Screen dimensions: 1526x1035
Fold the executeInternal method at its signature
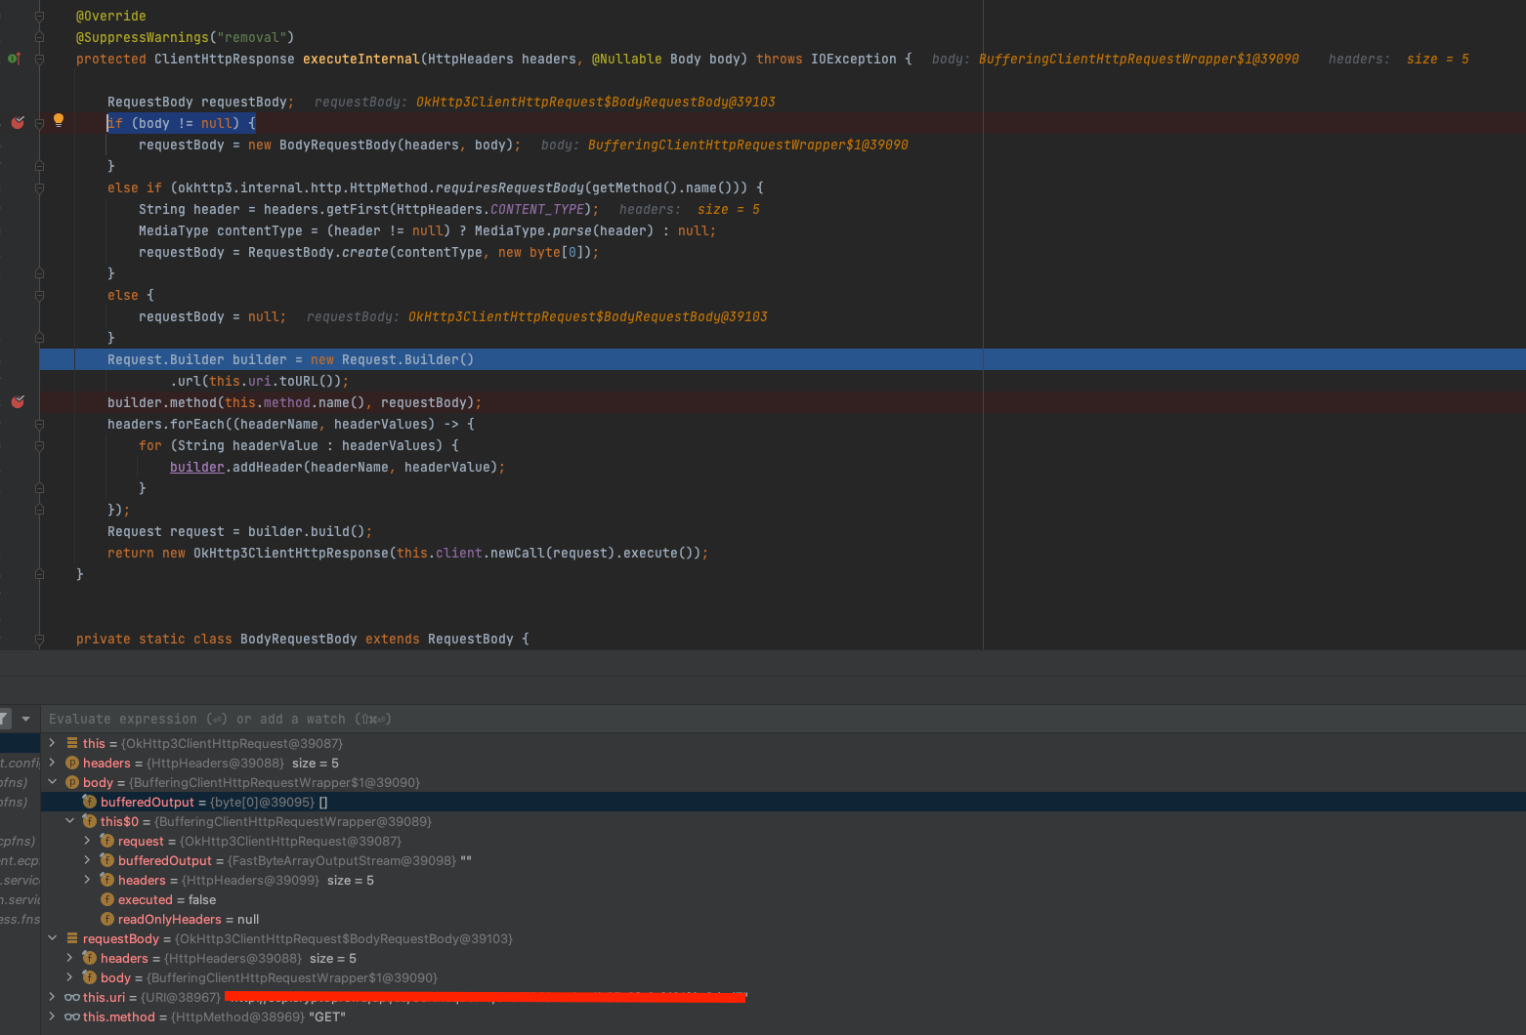pos(39,59)
